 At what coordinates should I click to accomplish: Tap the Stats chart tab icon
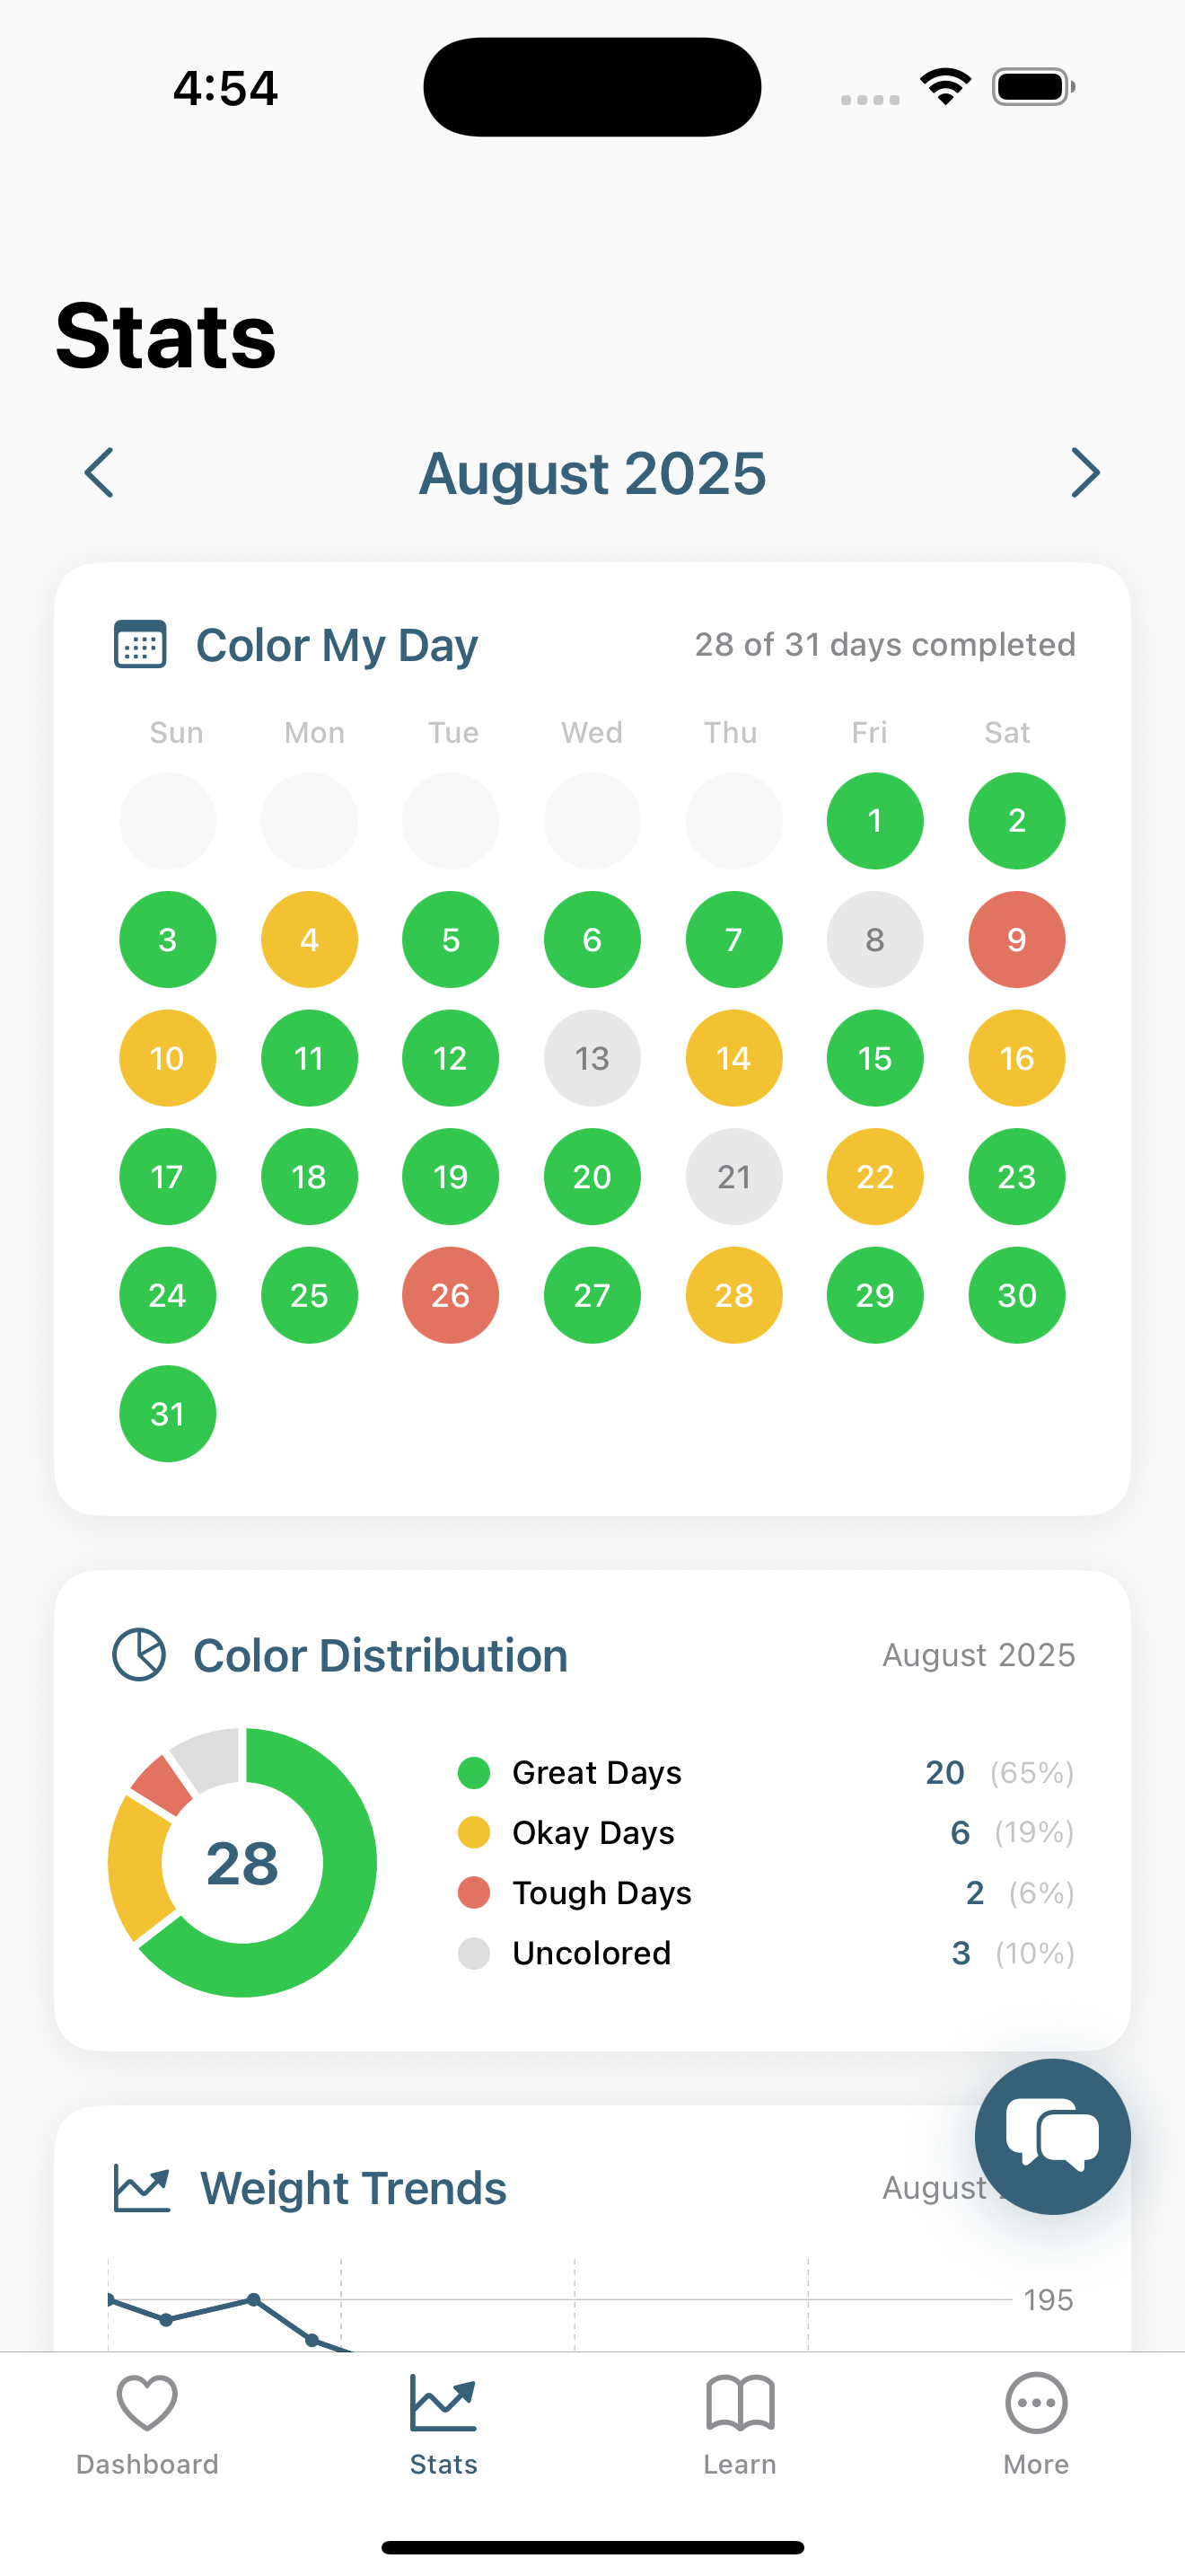(x=443, y=2403)
